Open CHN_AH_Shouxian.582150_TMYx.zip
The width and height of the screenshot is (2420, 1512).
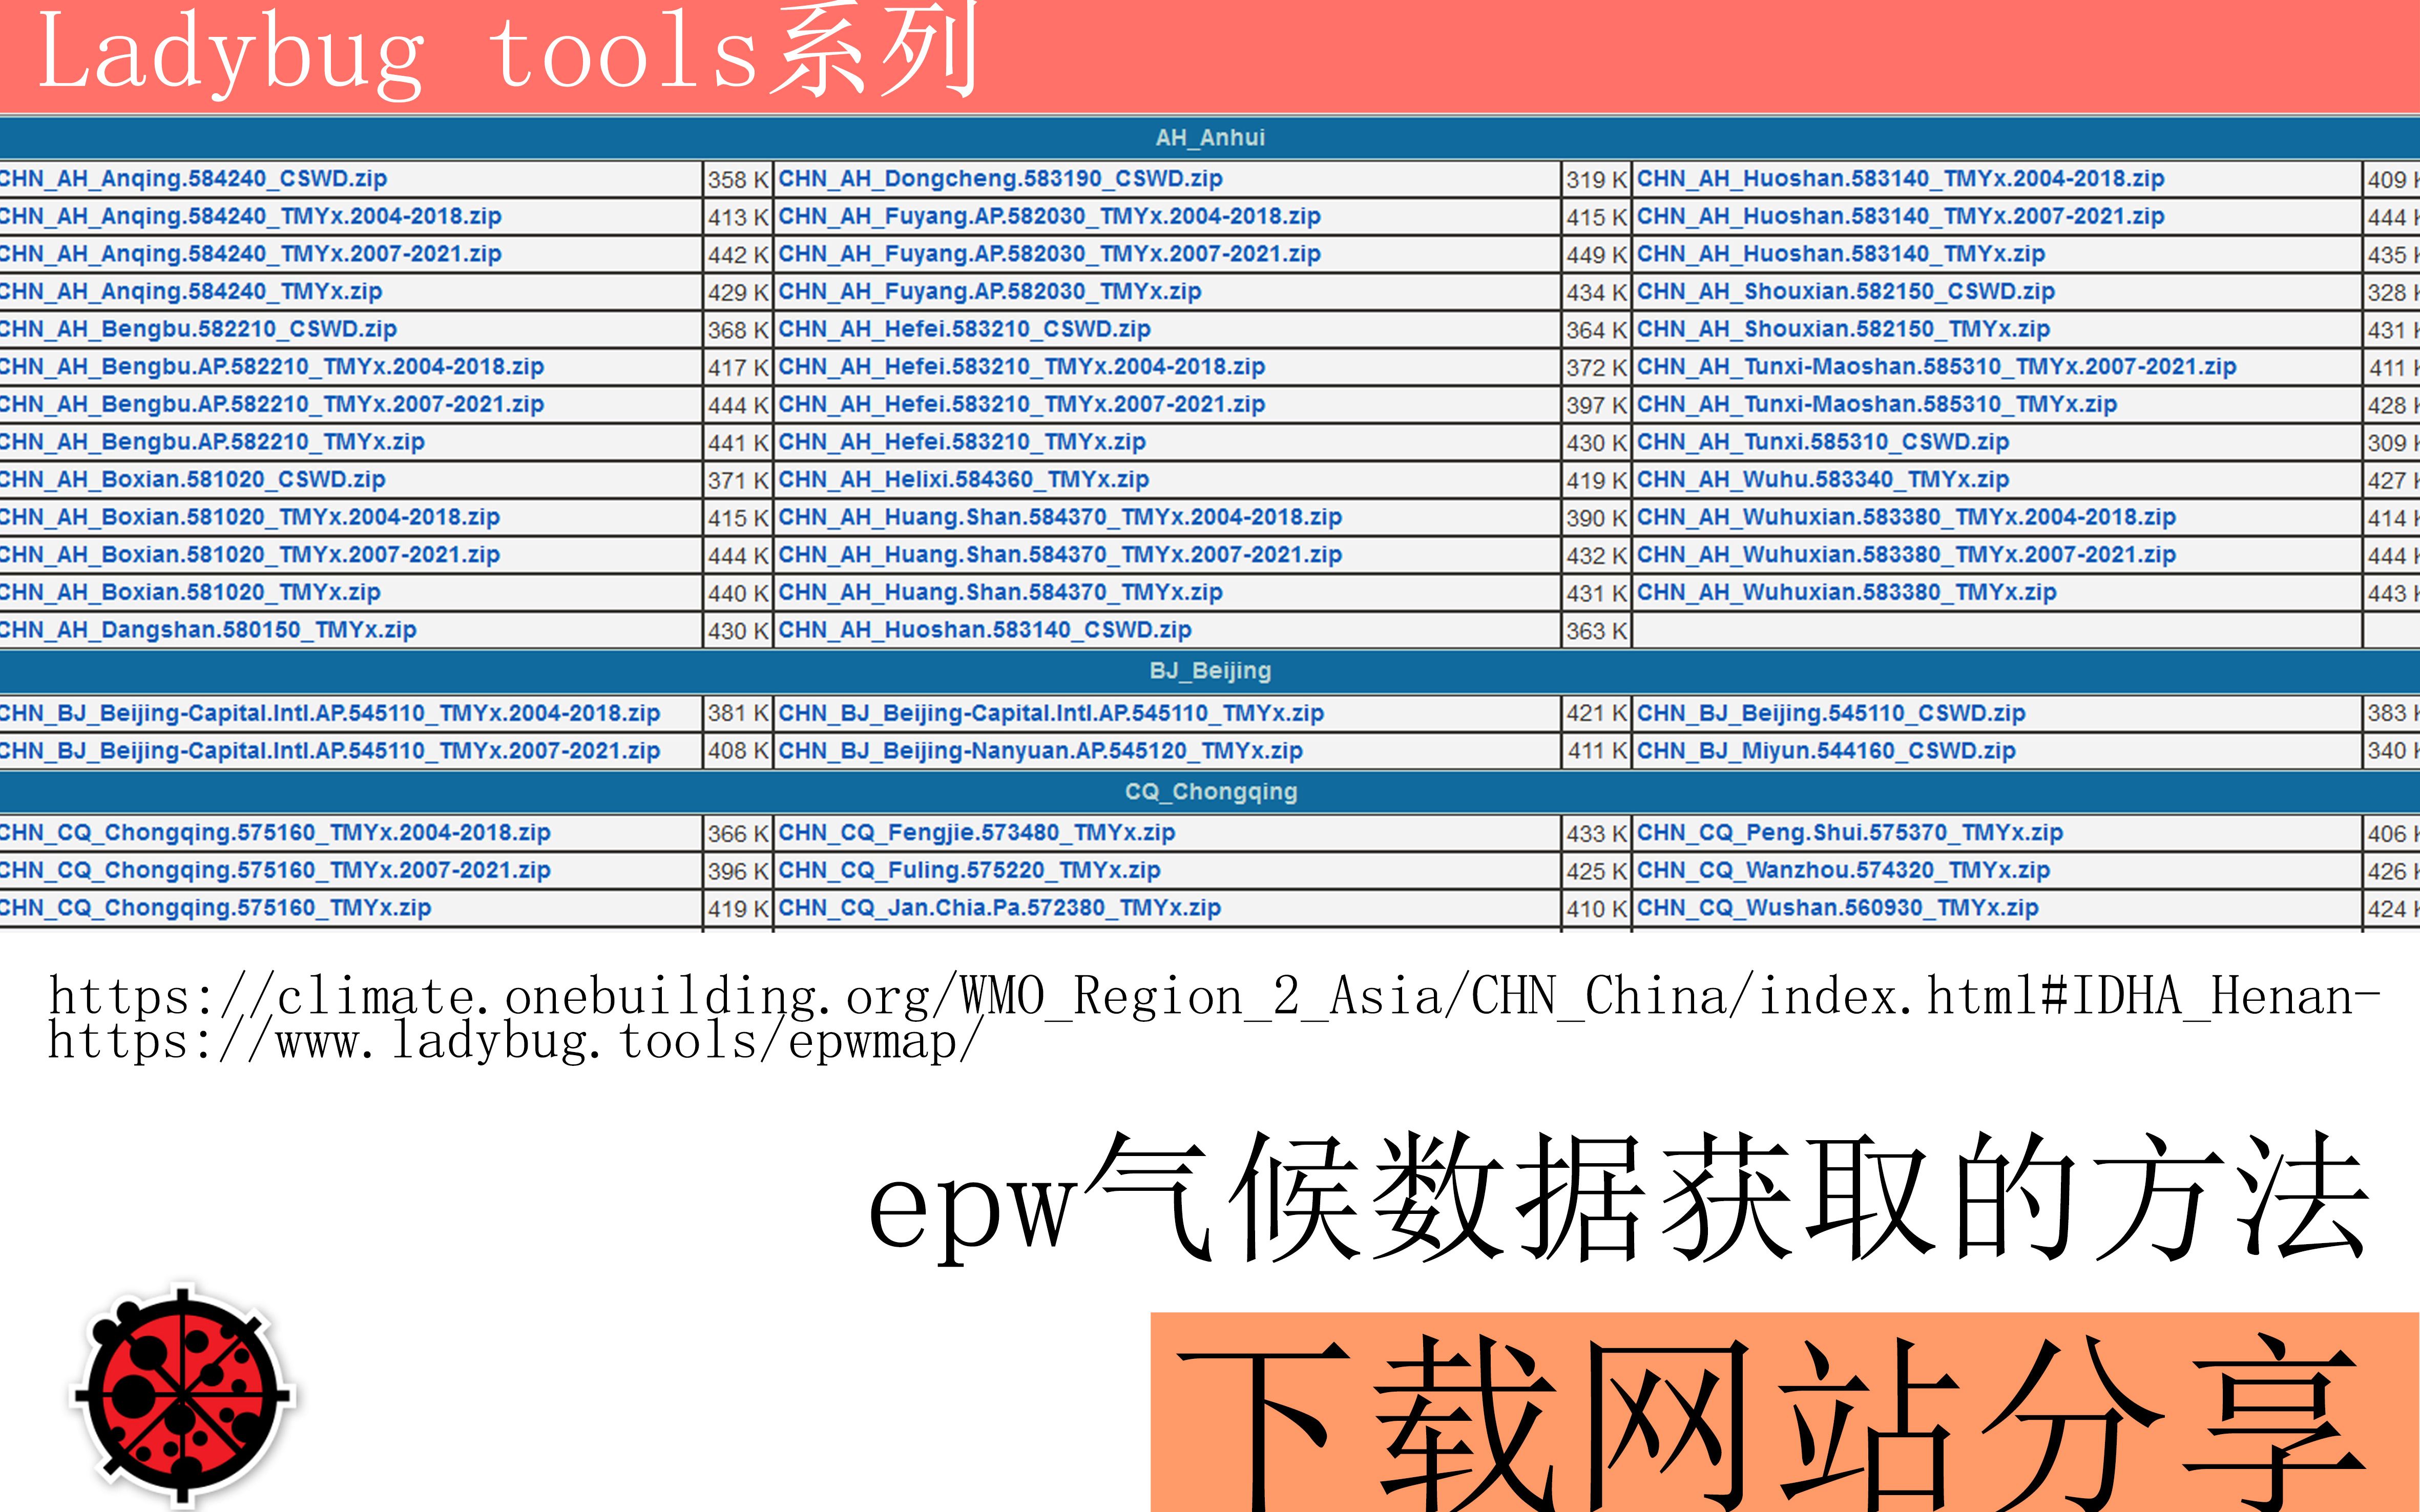(1844, 329)
